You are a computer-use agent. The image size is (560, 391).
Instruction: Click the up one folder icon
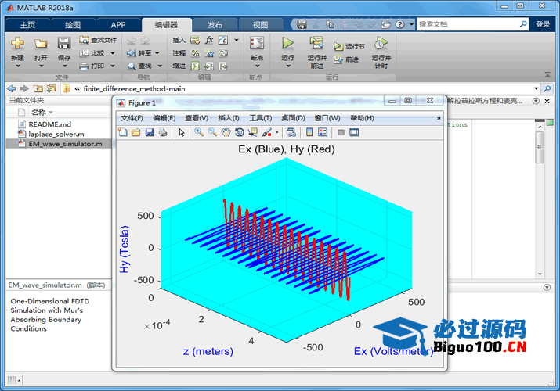[38, 88]
